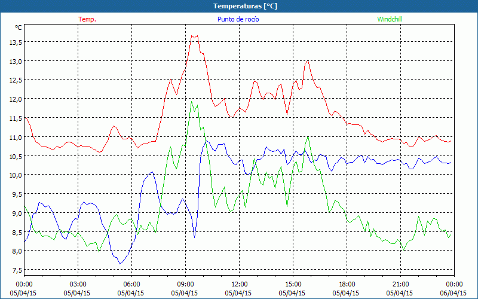Click the 10,0 y-axis value
The width and height of the screenshot is (478, 299).
coord(16,175)
